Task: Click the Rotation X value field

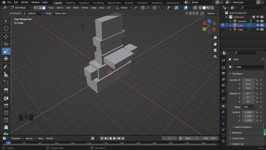Action: click(x=248, y=93)
